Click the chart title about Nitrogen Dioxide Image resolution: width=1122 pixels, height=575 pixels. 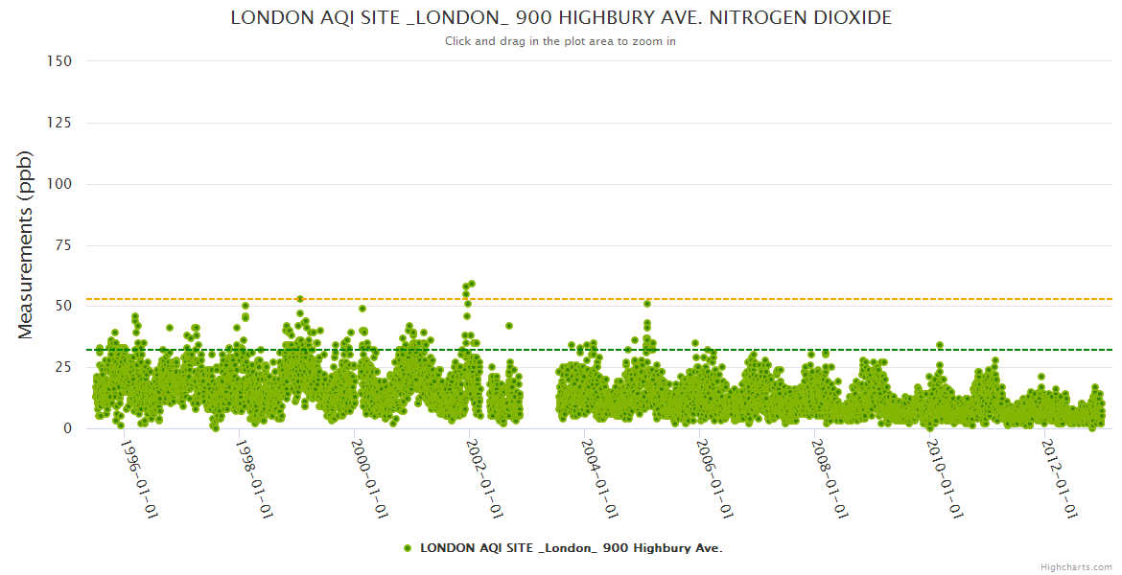point(561,18)
